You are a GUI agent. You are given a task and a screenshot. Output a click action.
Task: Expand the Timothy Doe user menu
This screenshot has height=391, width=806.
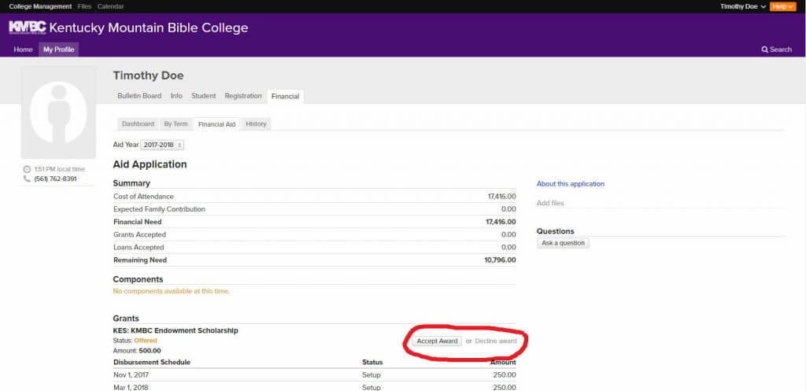(x=743, y=6)
